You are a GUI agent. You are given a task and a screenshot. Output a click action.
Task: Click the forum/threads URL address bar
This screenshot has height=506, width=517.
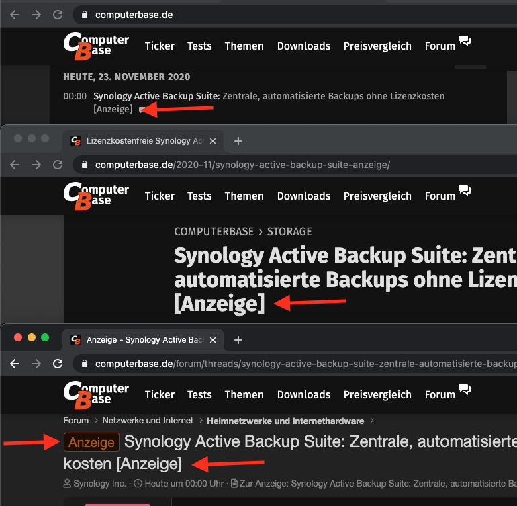coord(295,364)
